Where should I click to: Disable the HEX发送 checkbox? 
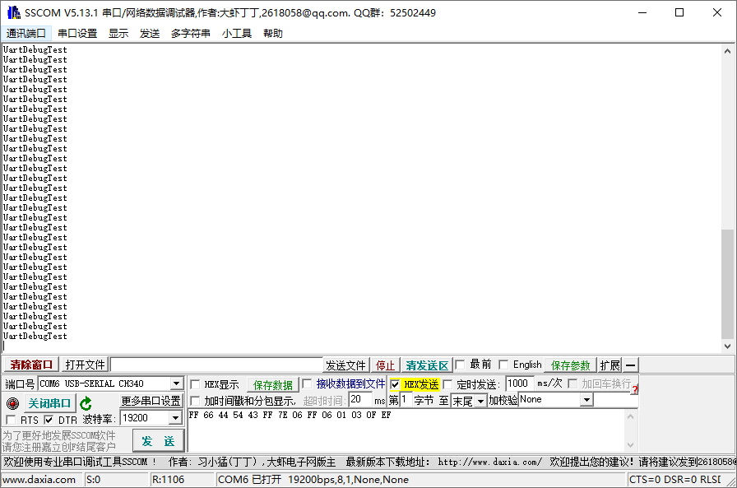click(x=397, y=382)
